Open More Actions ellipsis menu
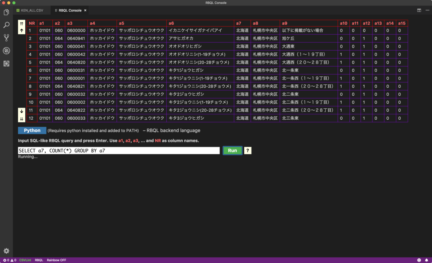 pyautogui.click(x=427, y=10)
